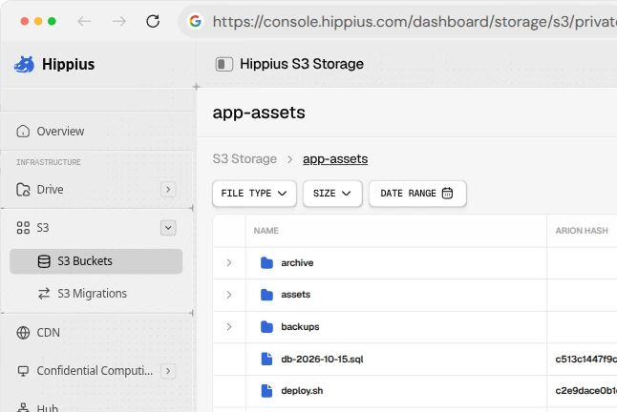The width and height of the screenshot is (617, 412).
Task: Click the S3 grid icon in sidebar
Action: pos(23,228)
